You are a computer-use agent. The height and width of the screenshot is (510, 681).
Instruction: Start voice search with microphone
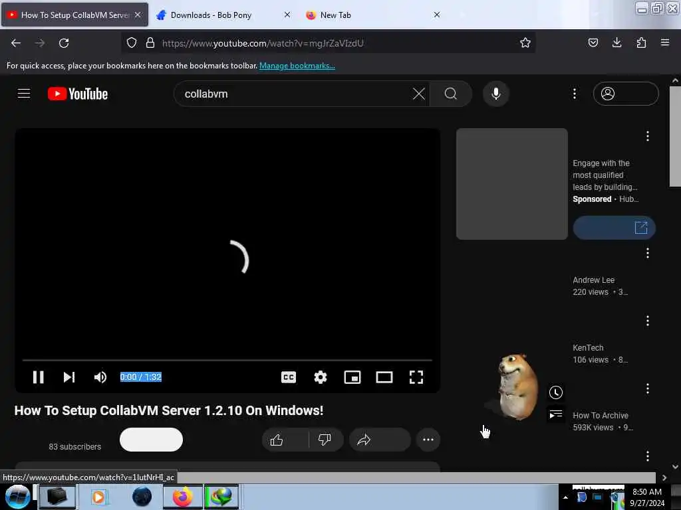click(x=496, y=94)
